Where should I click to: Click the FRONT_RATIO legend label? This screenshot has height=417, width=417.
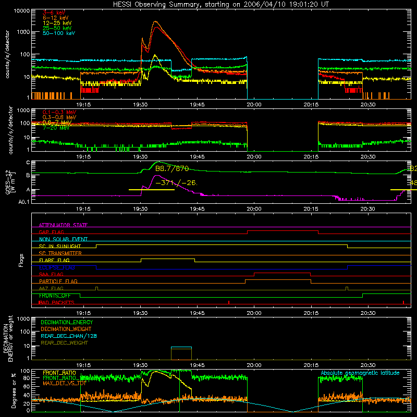(59, 373)
